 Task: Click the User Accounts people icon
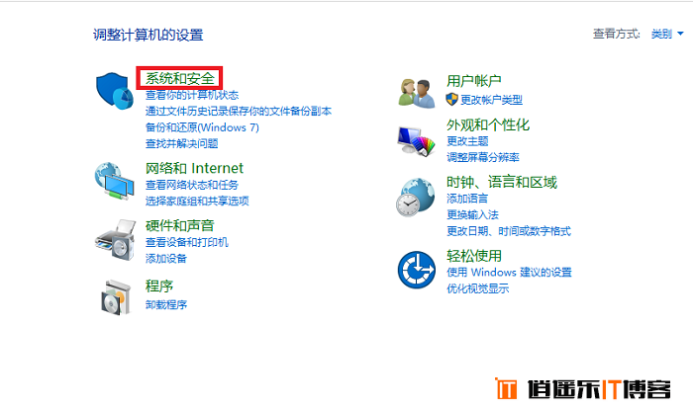click(x=417, y=93)
